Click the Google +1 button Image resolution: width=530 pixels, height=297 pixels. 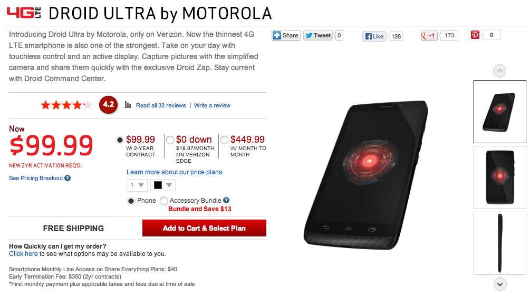[429, 36]
